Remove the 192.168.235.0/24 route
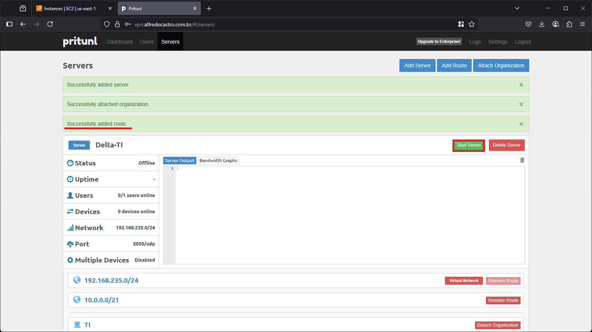 coord(503,281)
